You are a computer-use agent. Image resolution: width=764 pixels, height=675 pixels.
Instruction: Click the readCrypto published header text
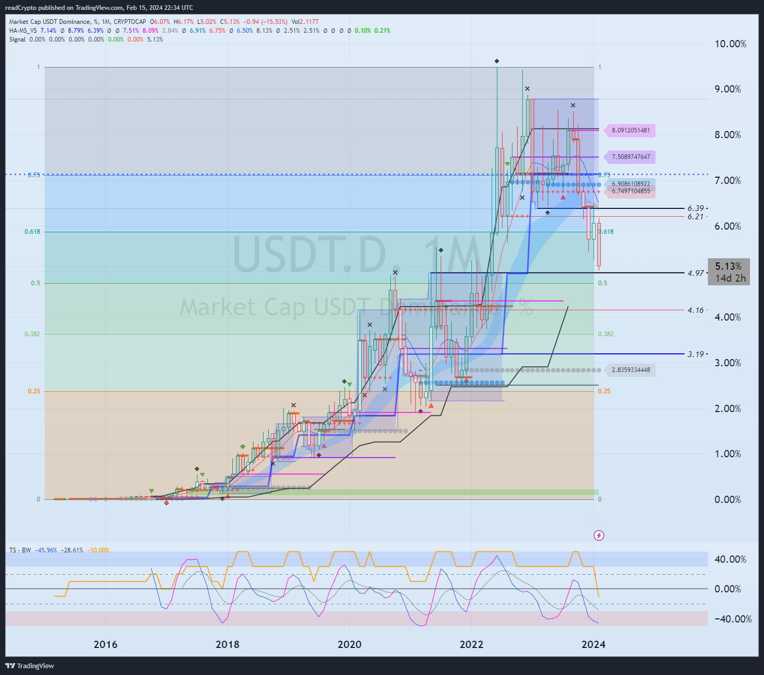99,7
